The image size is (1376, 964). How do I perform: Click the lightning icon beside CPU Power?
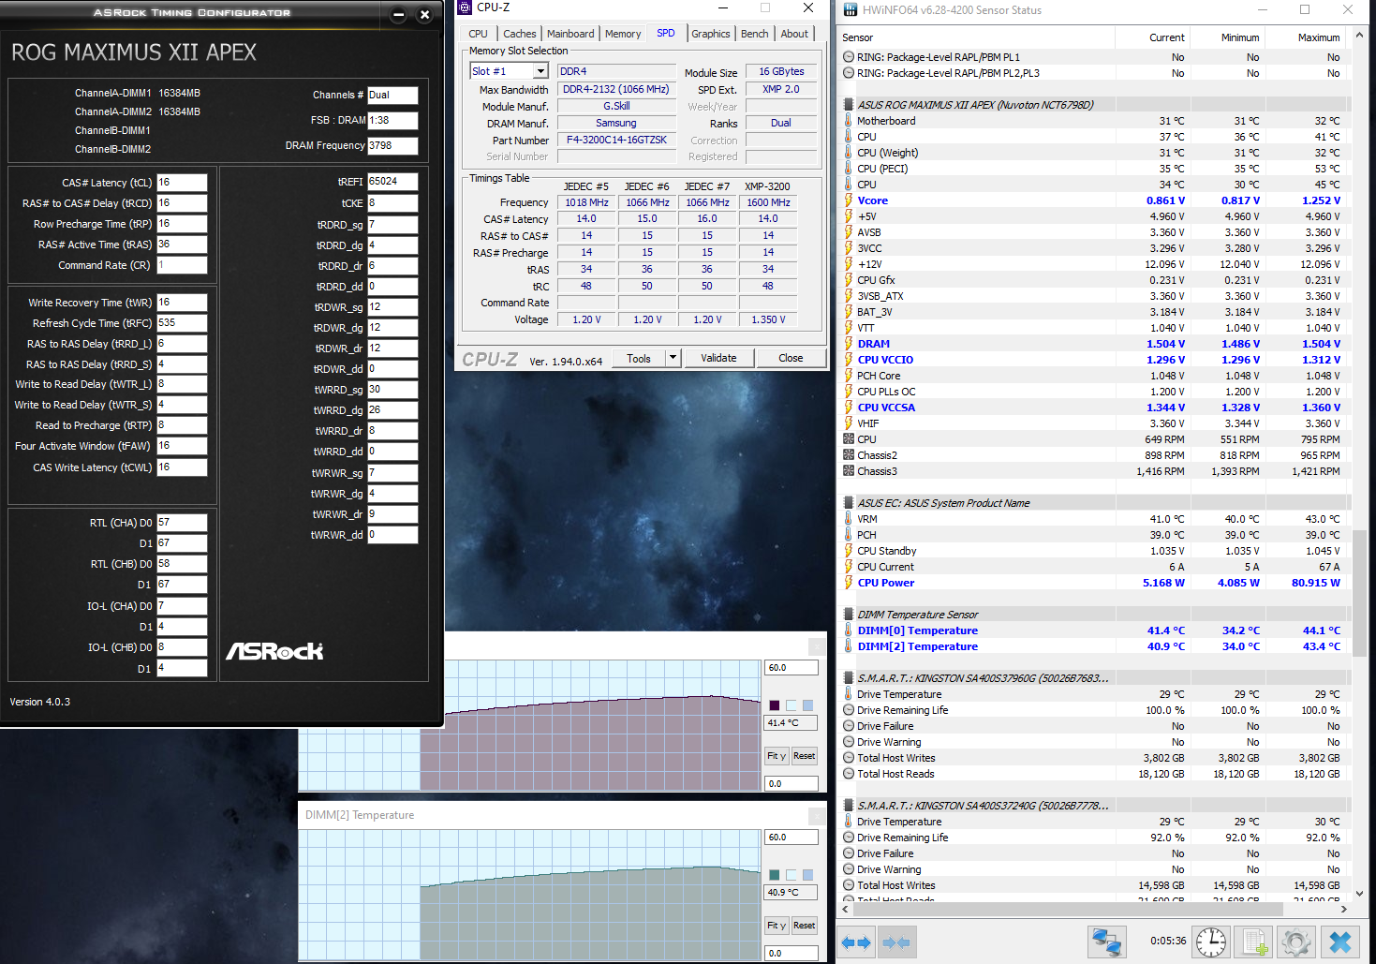(849, 583)
